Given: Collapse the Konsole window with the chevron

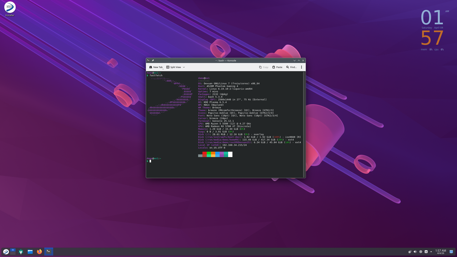Looking at the screenshot, I should [294, 60].
